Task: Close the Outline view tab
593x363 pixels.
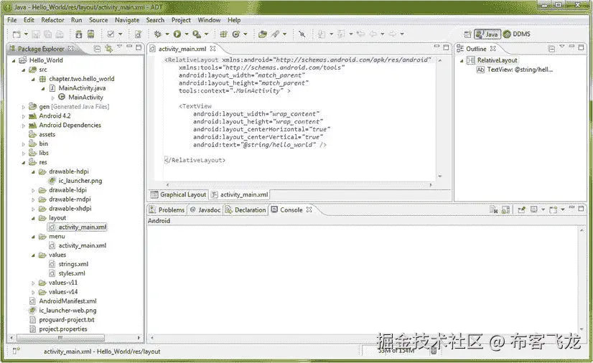Action: (x=492, y=49)
